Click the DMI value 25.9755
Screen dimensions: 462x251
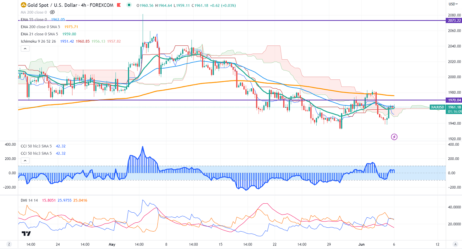[x=64, y=200]
